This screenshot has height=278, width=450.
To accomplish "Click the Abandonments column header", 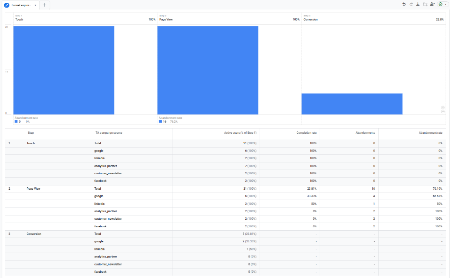I will 365,133.
